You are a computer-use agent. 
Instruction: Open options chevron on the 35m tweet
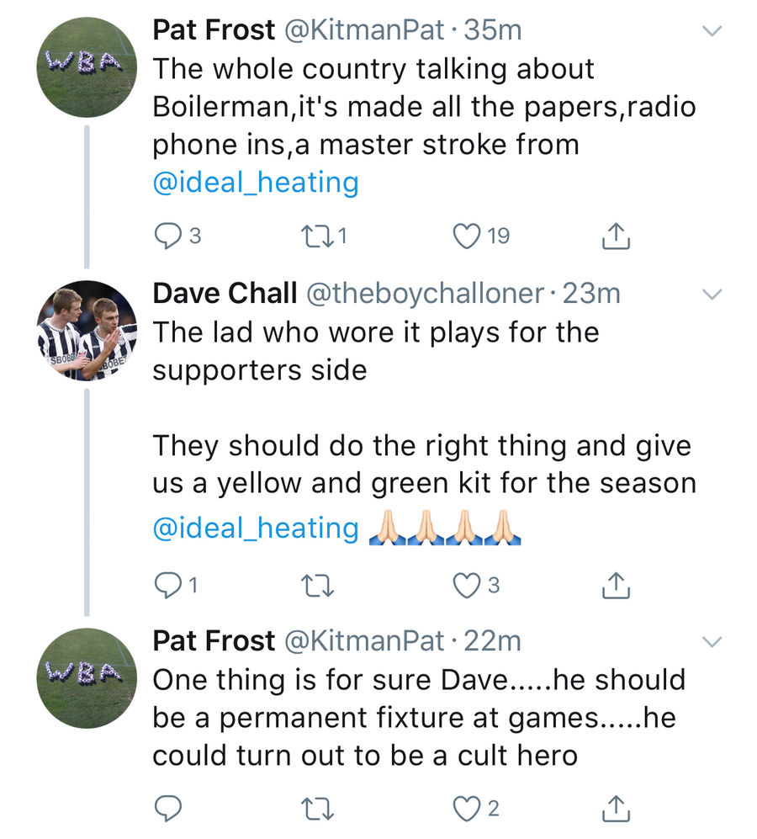tap(712, 31)
